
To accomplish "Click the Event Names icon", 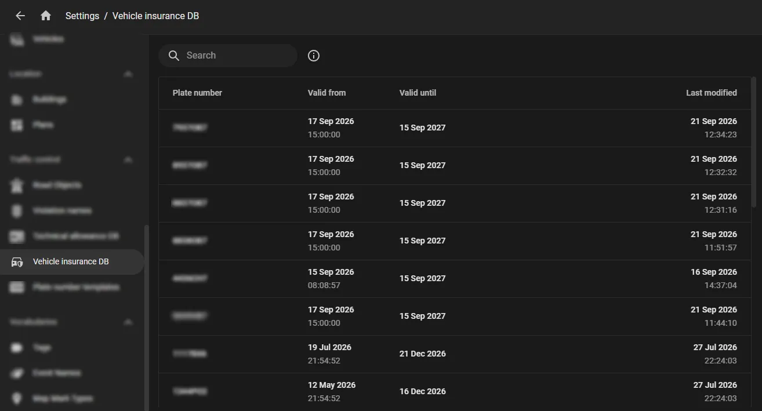I will [x=17, y=373].
